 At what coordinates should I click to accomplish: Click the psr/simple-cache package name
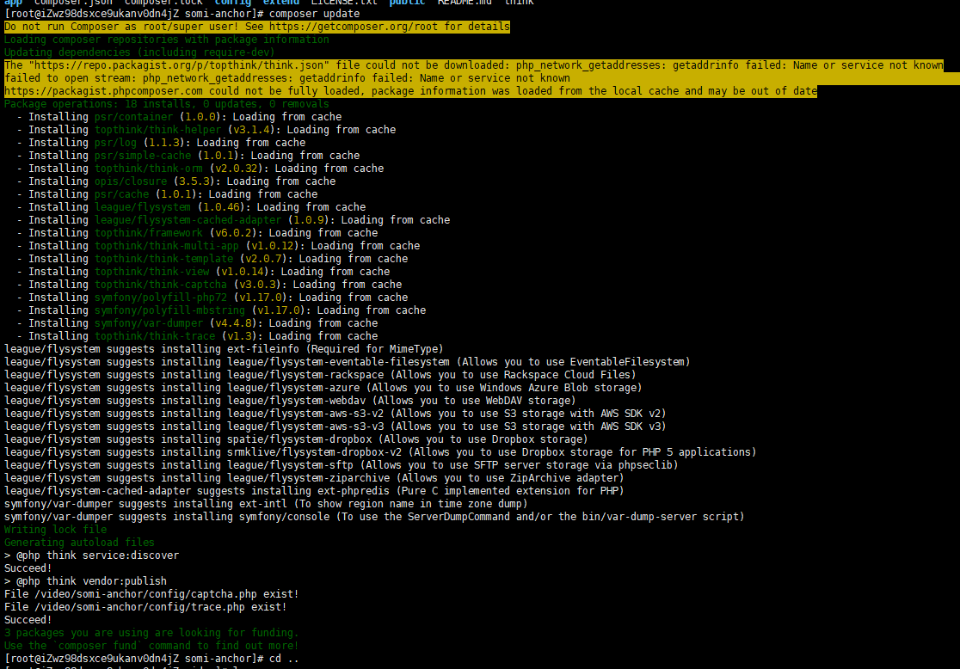click(x=143, y=156)
